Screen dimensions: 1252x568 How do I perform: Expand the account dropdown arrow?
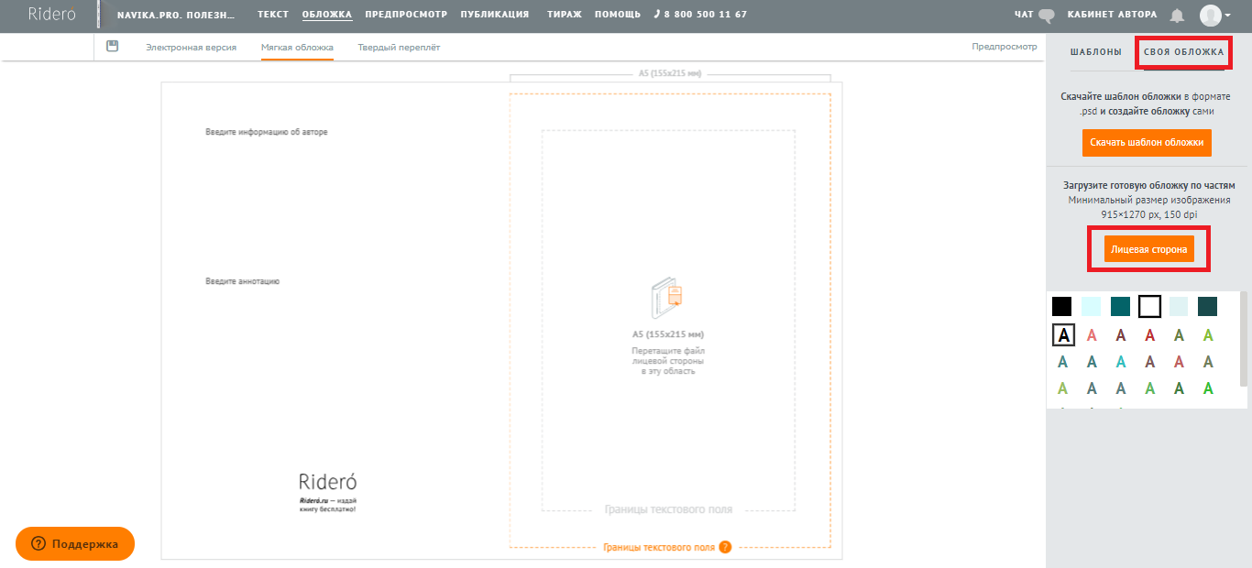[x=1228, y=16]
